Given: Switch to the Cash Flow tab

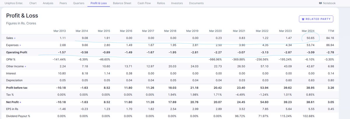Looking at the screenshot, I should [x=144, y=3].
